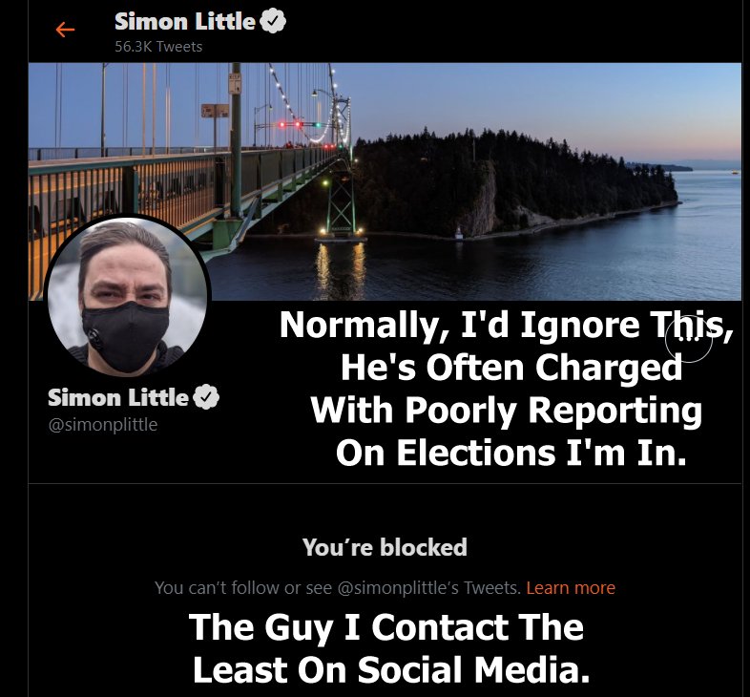Image resolution: width=750 pixels, height=697 pixels.
Task: Select the Simon Little title in header
Action: coord(184,22)
